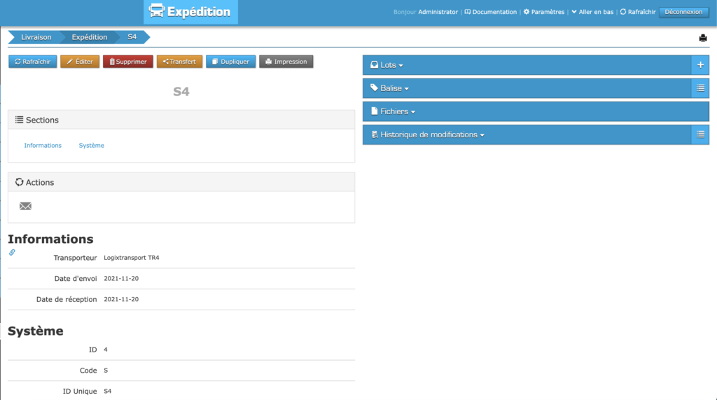Click the plus icon on Lots panel
This screenshot has height=400, width=717.
tap(700, 65)
